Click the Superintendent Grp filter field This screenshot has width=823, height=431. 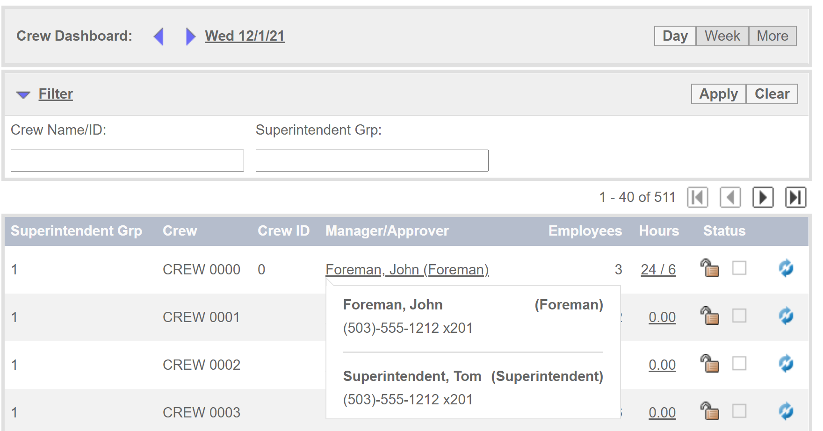372,161
